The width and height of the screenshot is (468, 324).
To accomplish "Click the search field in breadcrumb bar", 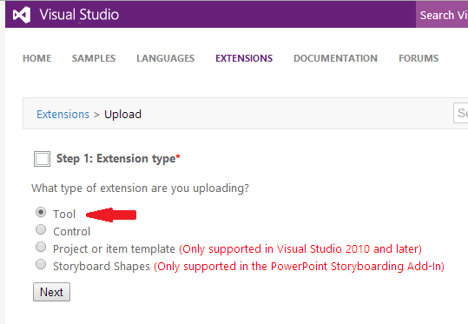I will (x=460, y=113).
